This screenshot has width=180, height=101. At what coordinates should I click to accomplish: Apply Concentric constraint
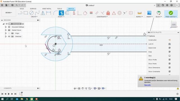point(119,13)
